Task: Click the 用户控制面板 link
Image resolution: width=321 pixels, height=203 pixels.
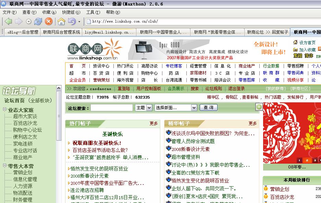Action: [x=149, y=89]
